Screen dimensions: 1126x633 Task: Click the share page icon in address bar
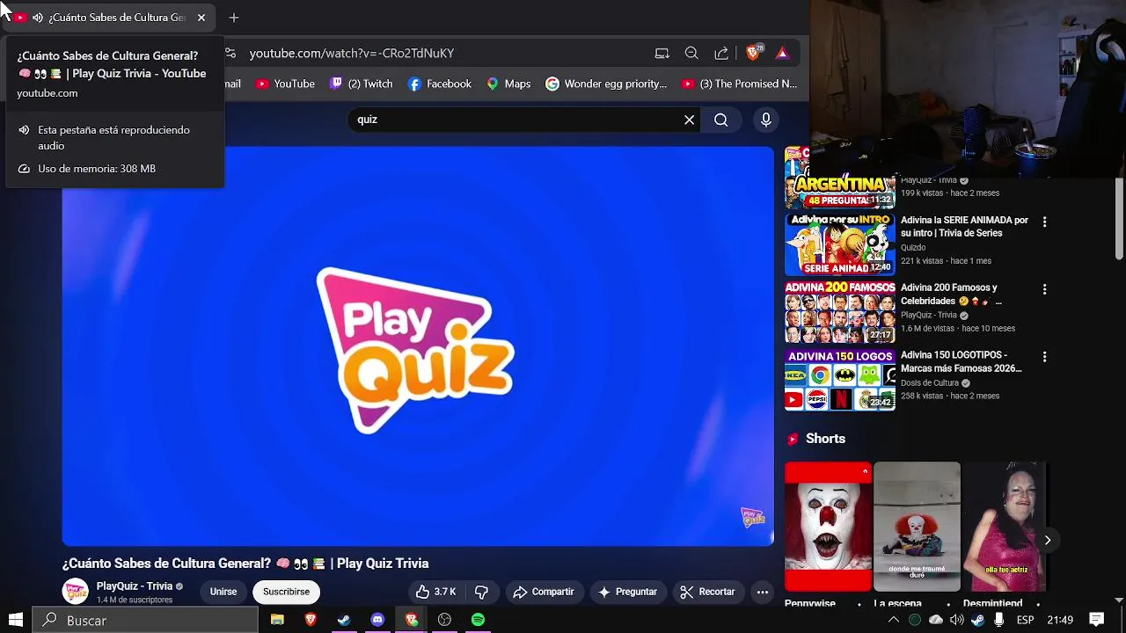click(721, 53)
